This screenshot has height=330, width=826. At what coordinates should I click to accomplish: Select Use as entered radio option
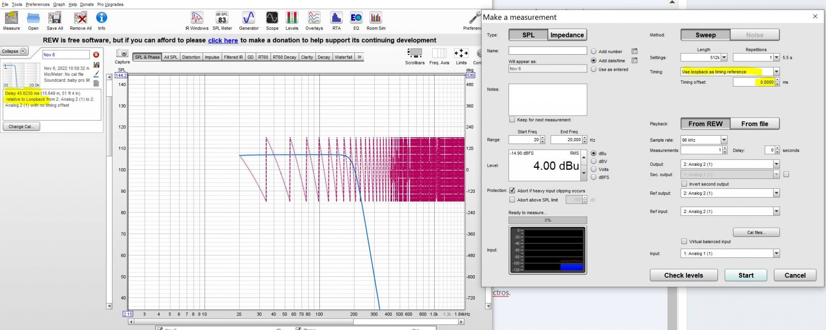pyautogui.click(x=594, y=69)
